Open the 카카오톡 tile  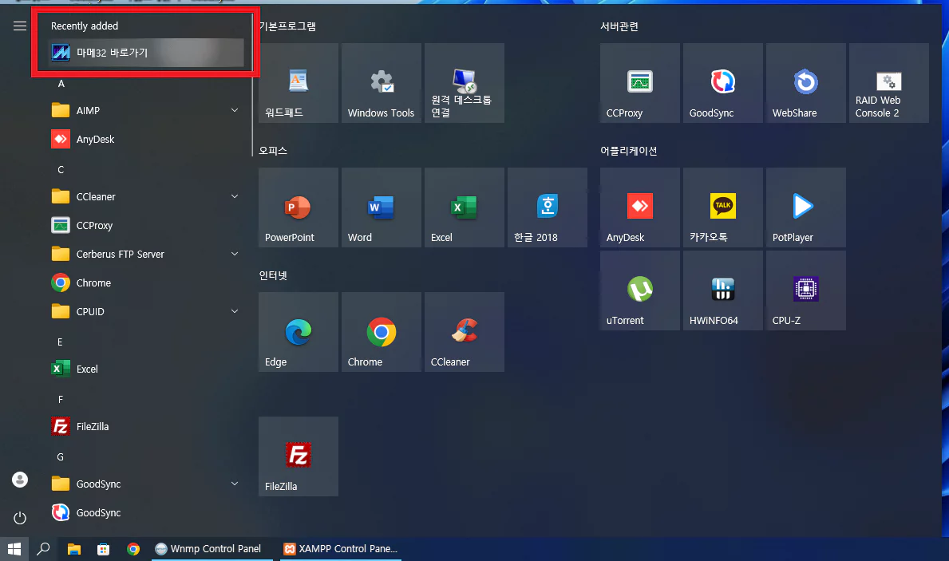tap(722, 207)
